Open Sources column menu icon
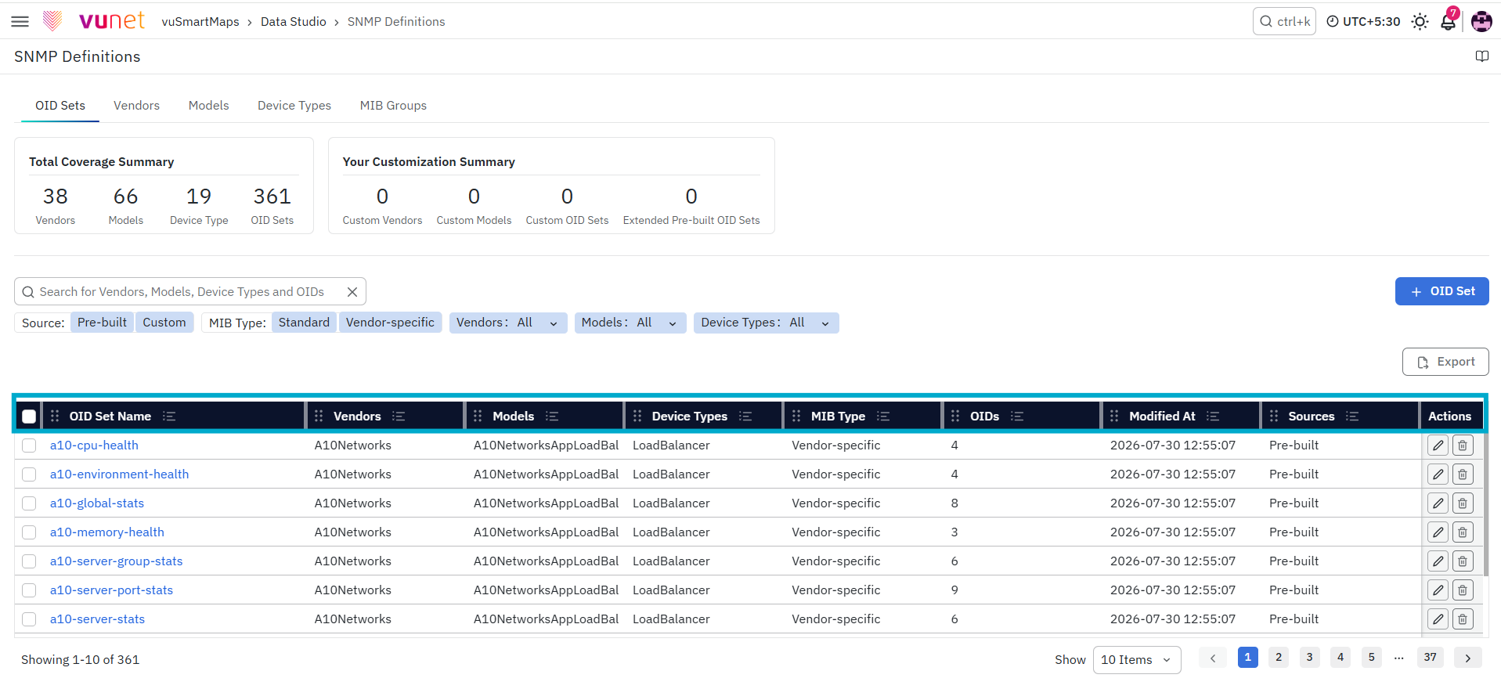1501x689 pixels. (x=1352, y=417)
